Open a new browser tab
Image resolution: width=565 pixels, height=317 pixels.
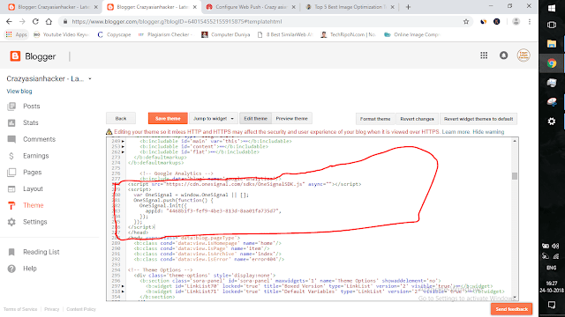(408, 7)
